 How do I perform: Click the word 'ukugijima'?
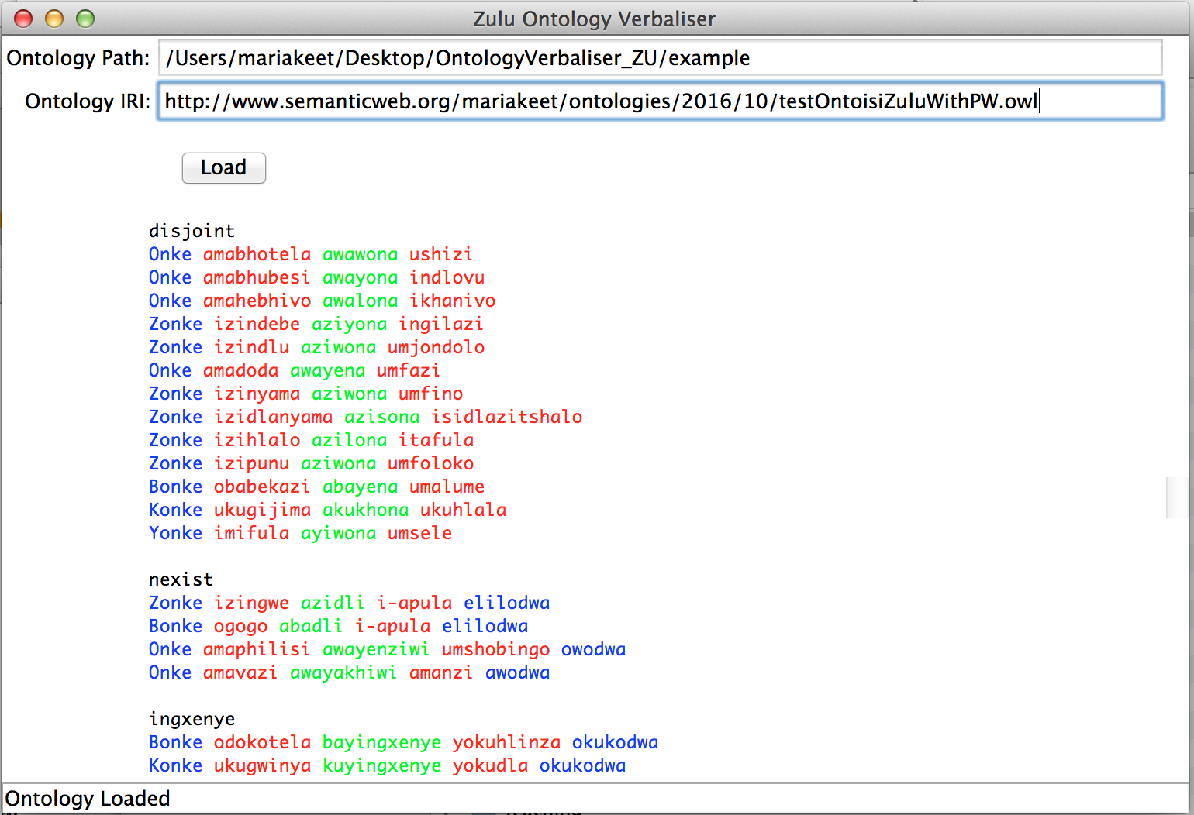click(262, 511)
